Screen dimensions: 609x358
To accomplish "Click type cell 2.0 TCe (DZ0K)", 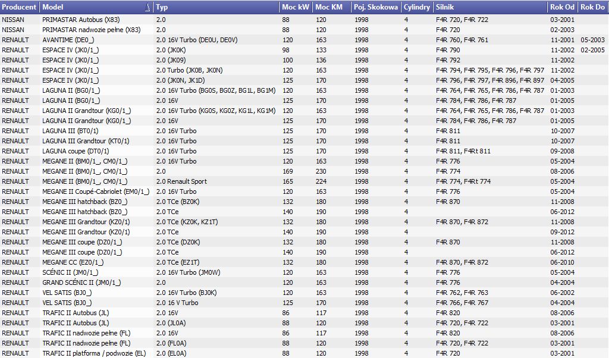I will pos(178,241).
